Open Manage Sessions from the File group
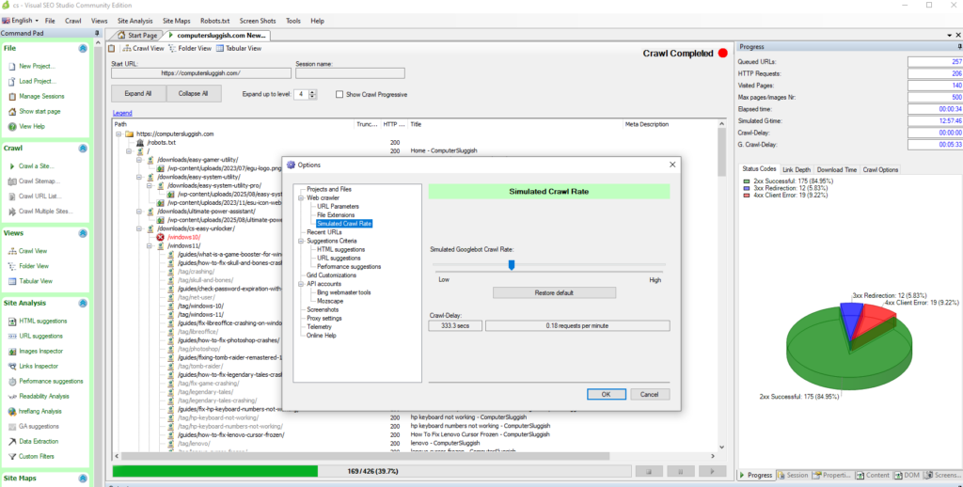This screenshot has width=963, height=487. 41,97
